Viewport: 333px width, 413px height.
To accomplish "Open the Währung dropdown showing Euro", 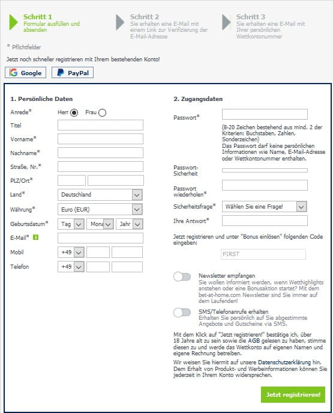I will coord(100,210).
